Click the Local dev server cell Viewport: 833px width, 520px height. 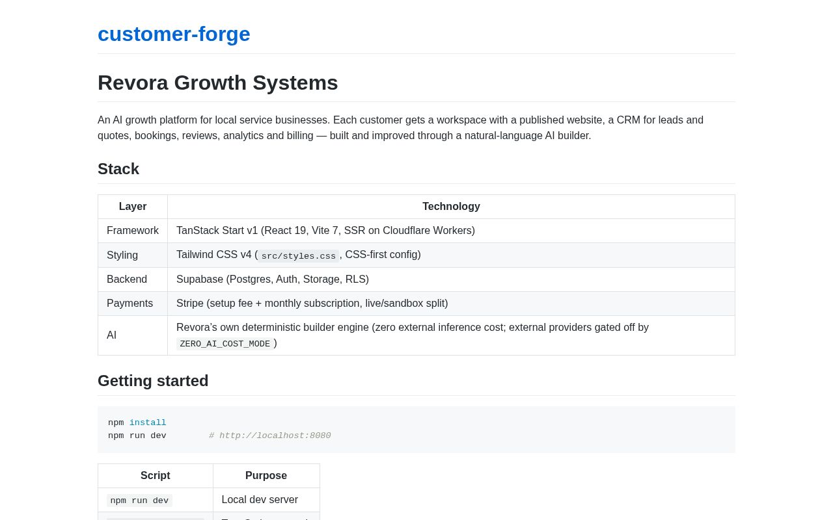click(x=266, y=500)
